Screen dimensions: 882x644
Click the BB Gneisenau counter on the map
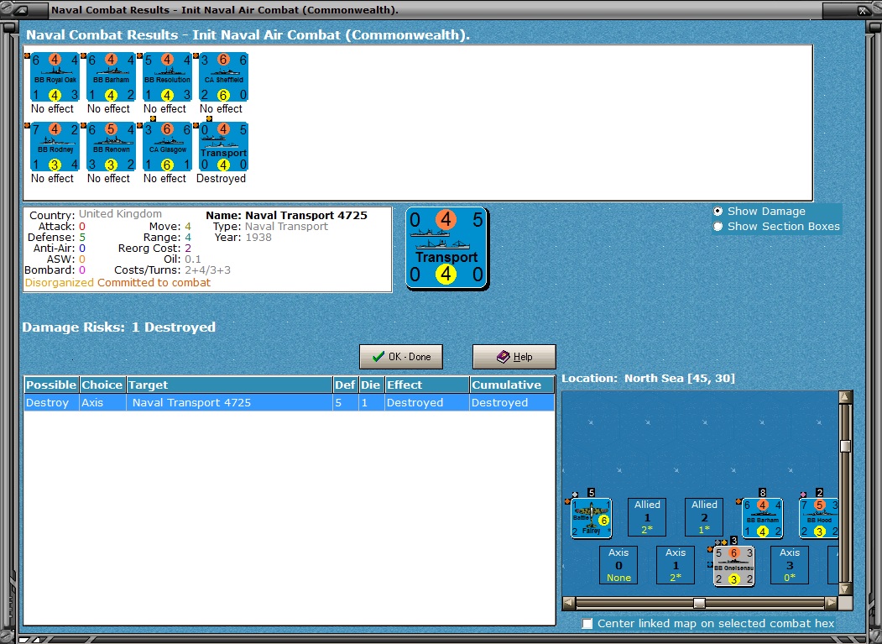point(733,566)
